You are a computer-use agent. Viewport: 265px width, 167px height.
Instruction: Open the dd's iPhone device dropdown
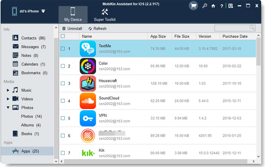pos(43,11)
